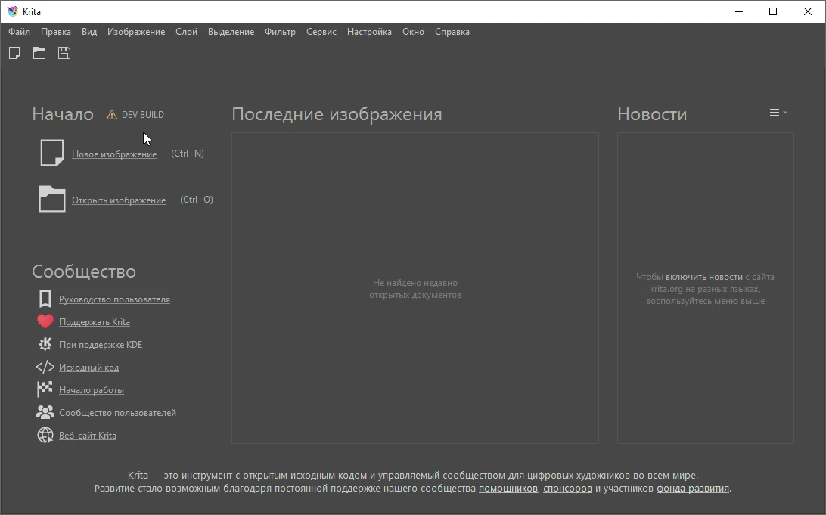Open the Фильтр menu
Viewport: 826px width, 515px height.
(x=280, y=32)
